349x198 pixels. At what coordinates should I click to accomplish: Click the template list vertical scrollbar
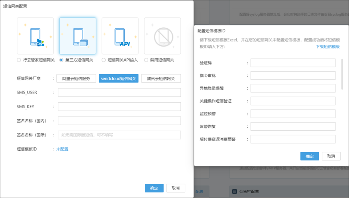(342, 74)
